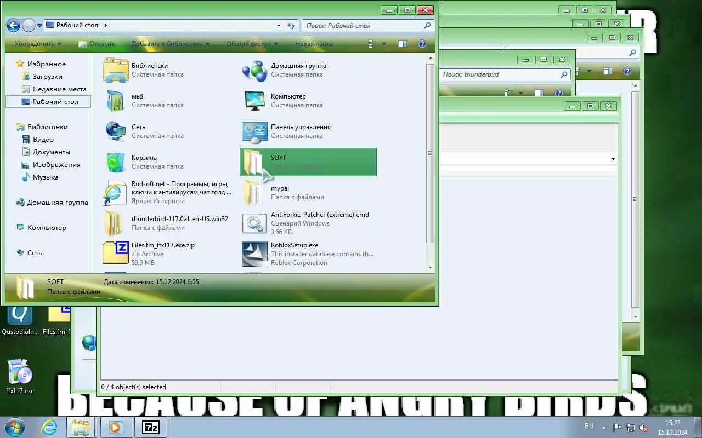Image resolution: width=702 pixels, height=438 pixels.
Task: Select Рабочий стол in the sidebar
Action: click(48, 102)
